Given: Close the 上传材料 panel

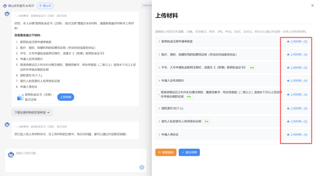Looking at the screenshot, I should pos(312,6).
